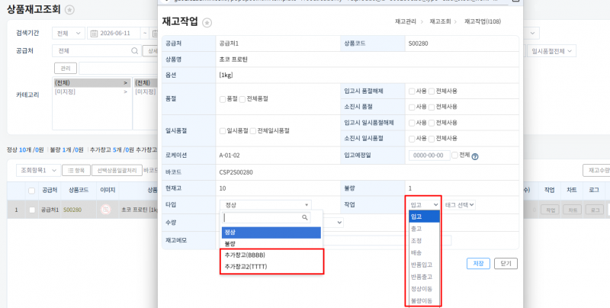Choose 정상이동 in 작업 list
The height and width of the screenshot is (308, 610).
[x=424, y=289]
